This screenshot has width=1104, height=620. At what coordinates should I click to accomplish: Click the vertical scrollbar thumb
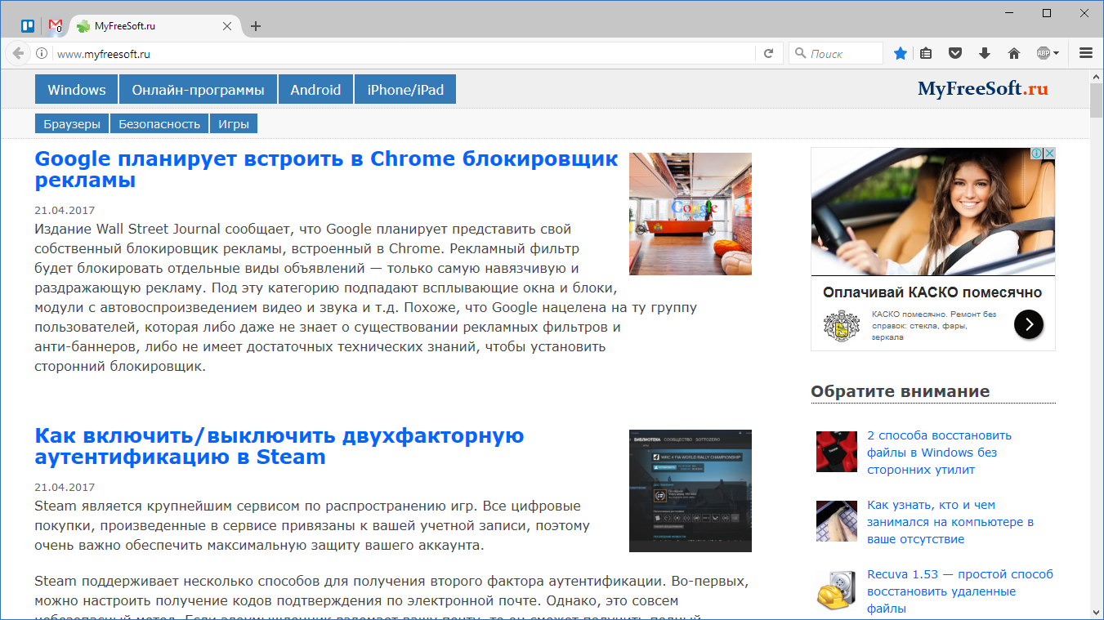click(1097, 101)
